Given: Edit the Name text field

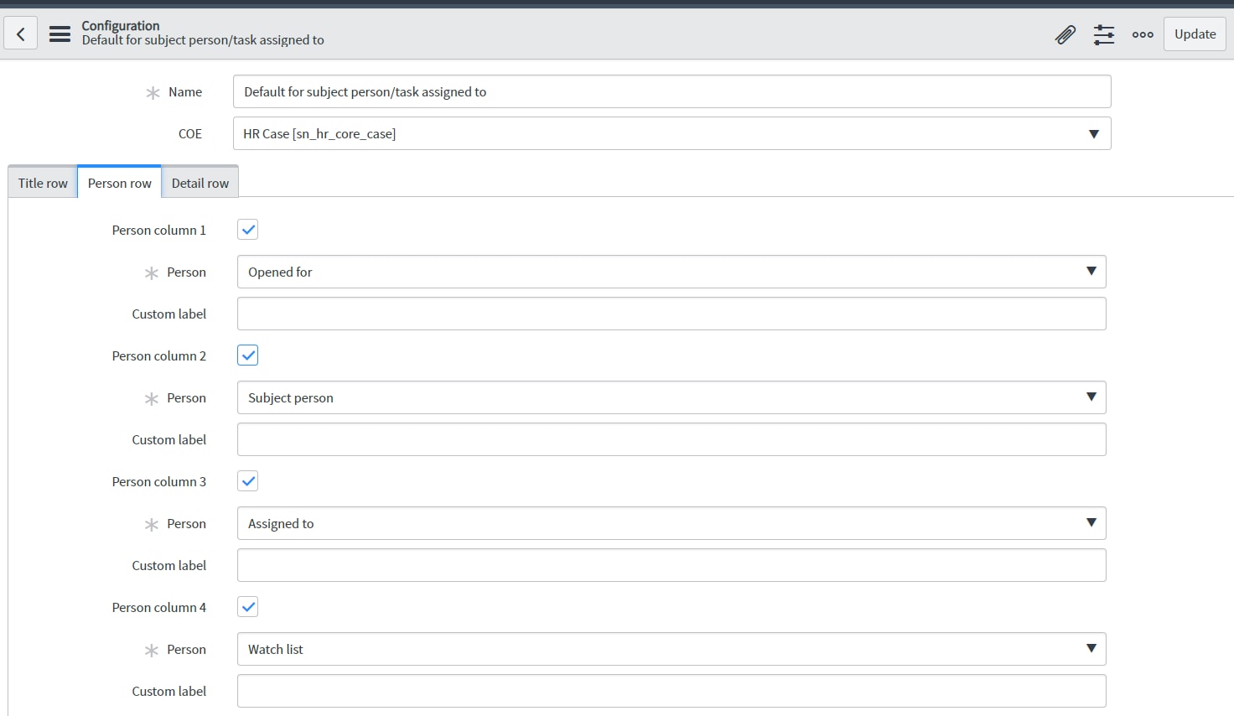Looking at the screenshot, I should (x=671, y=91).
